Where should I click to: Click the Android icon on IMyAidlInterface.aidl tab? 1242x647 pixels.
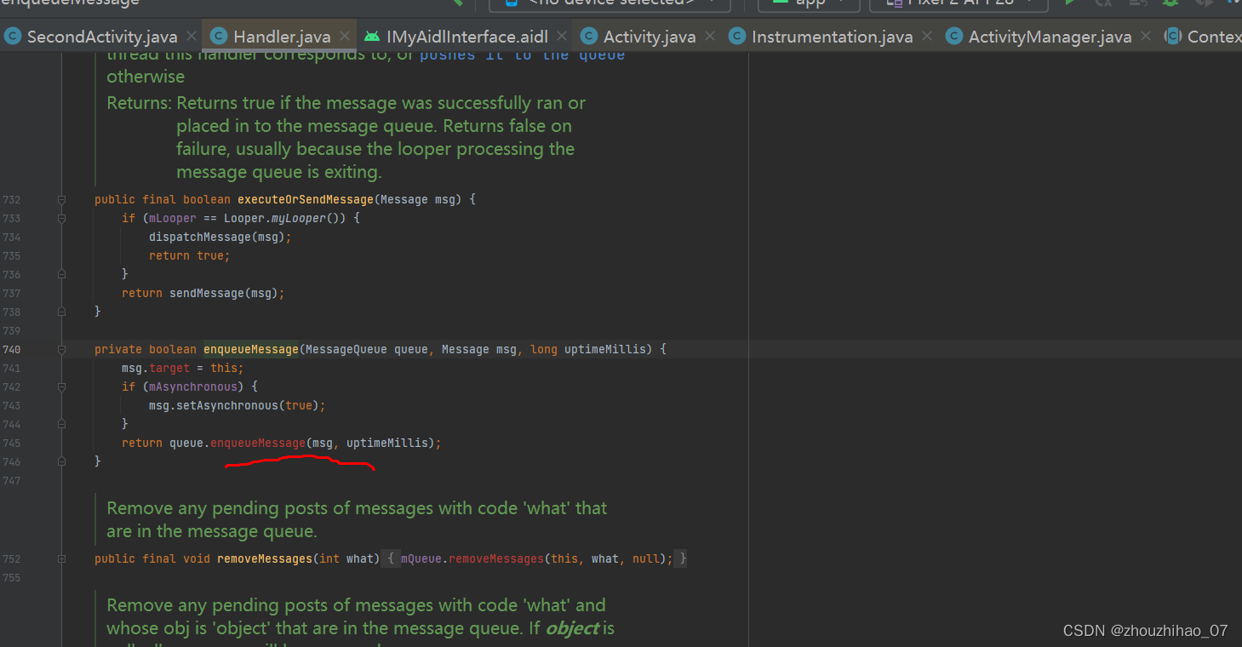pos(372,37)
